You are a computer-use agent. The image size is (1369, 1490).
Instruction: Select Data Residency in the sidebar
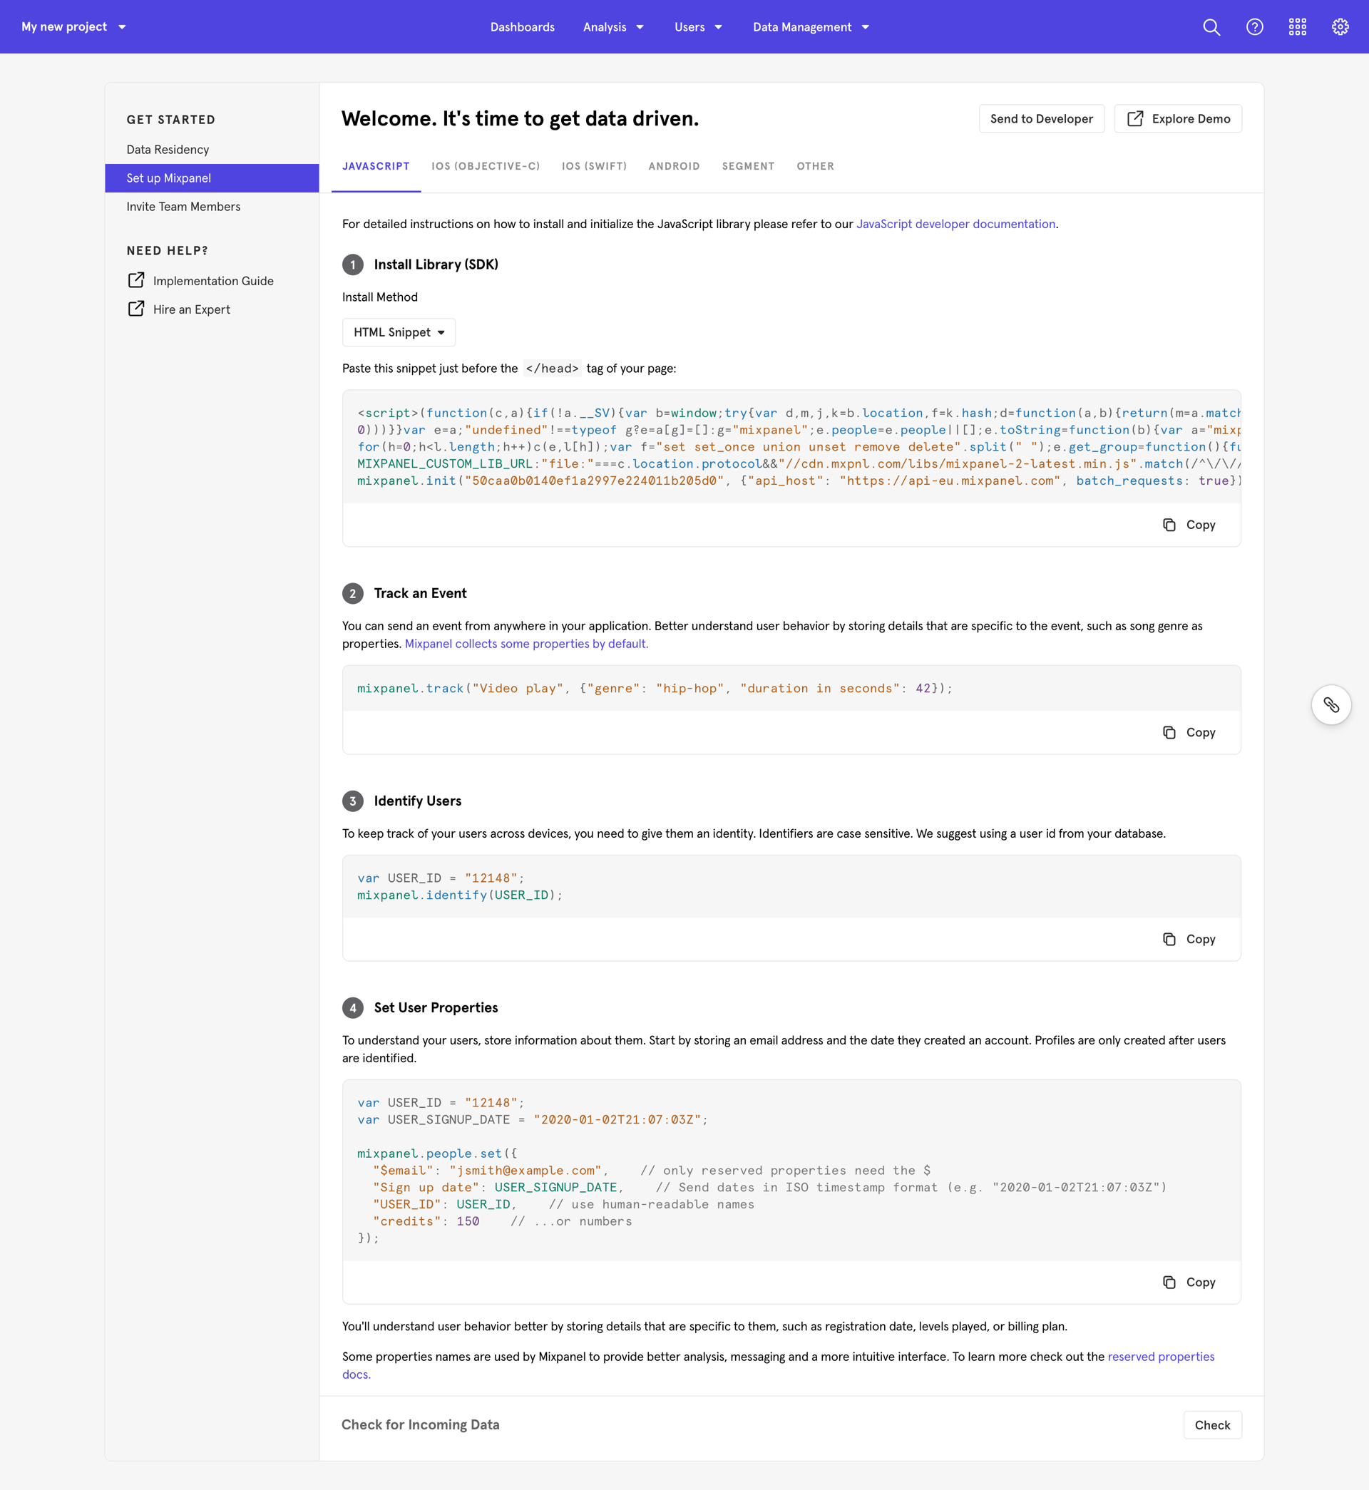[x=168, y=149]
